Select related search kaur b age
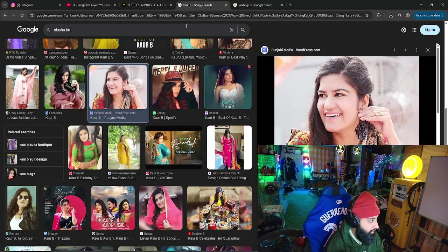This screenshot has width=448, height=252. pyautogui.click(x=34, y=174)
